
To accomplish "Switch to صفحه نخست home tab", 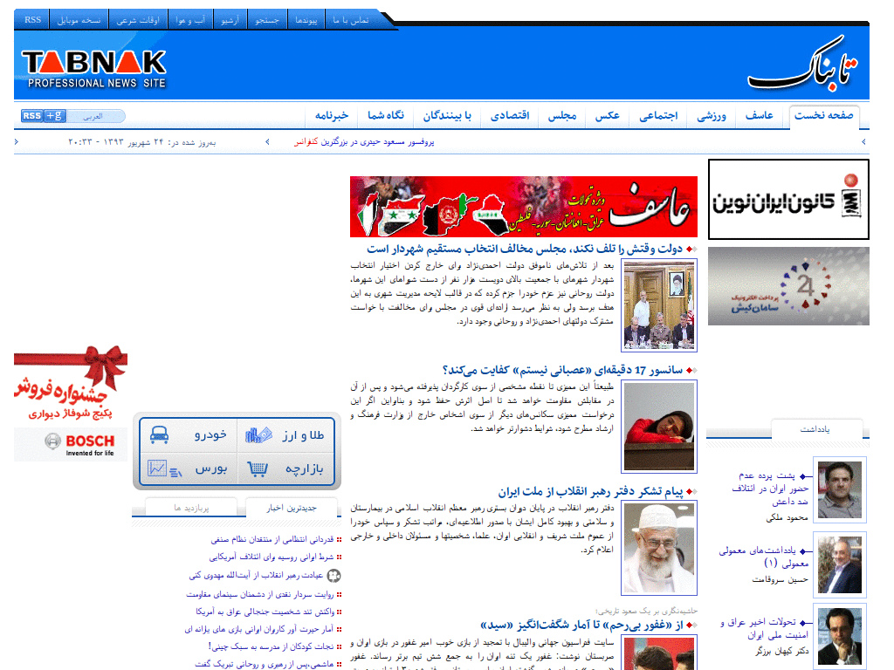I will [x=824, y=114].
